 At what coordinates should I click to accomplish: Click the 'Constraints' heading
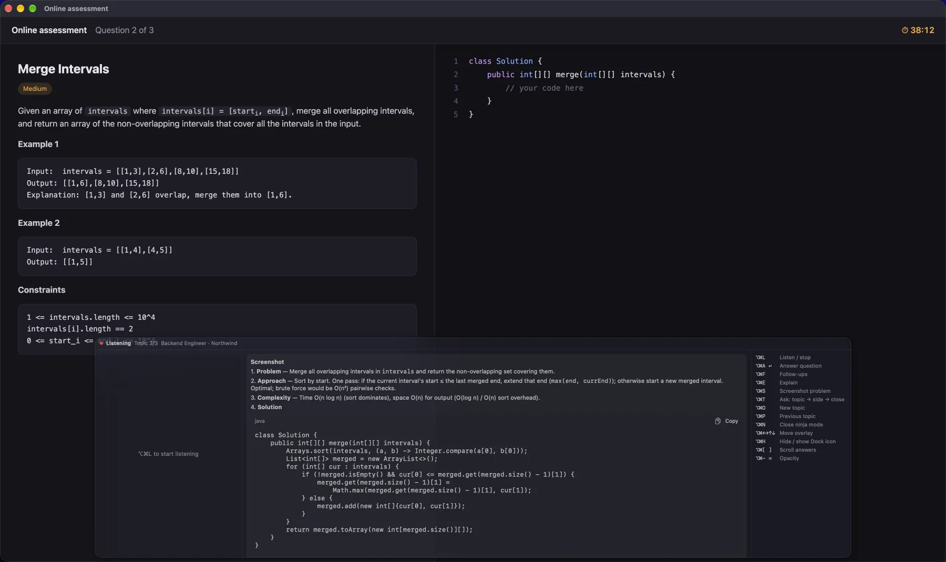pos(42,290)
